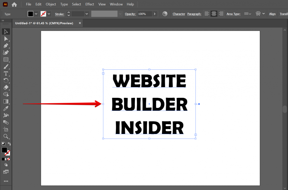This screenshot has height=190, width=288.
Task: Open the stroke color dropdown
Action: 49,13
